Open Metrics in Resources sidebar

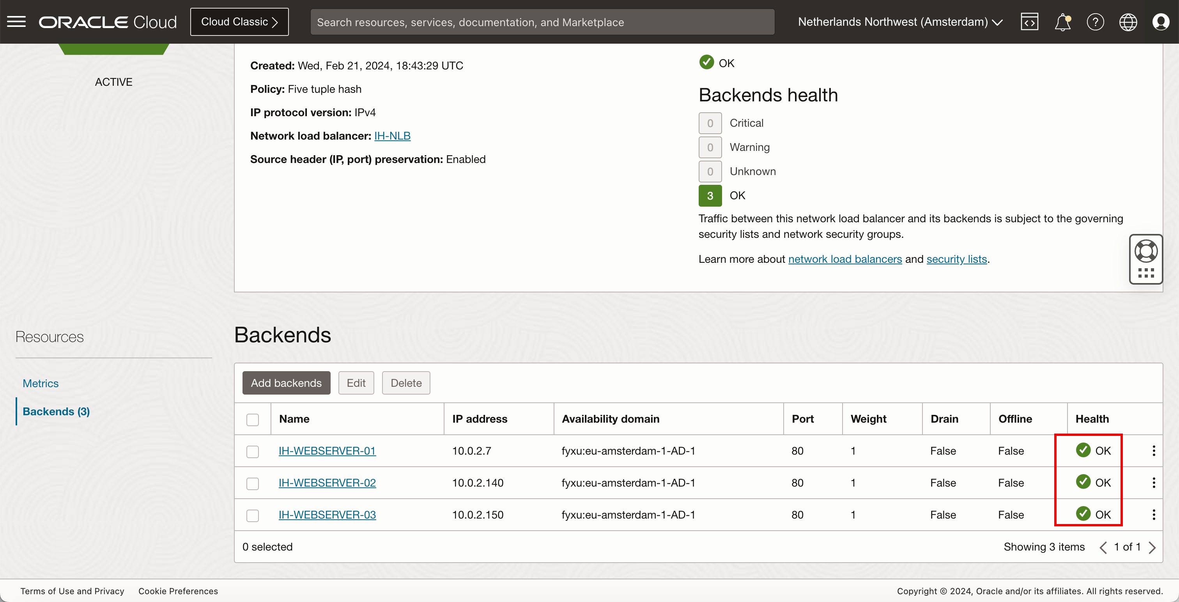tap(41, 384)
